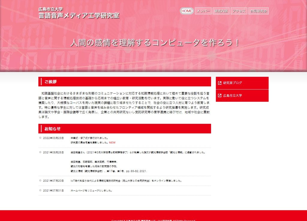307x221 pixels.
Task: Click the お知らせ section heading
Action: coord(52,129)
